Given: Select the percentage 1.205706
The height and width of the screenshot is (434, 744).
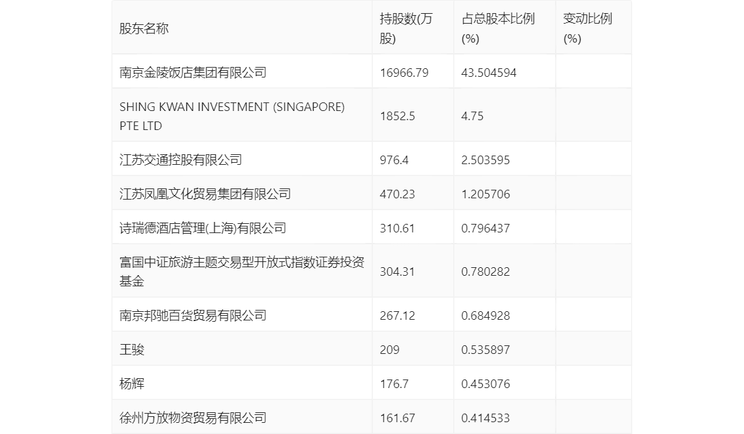Looking at the screenshot, I should 486,194.
